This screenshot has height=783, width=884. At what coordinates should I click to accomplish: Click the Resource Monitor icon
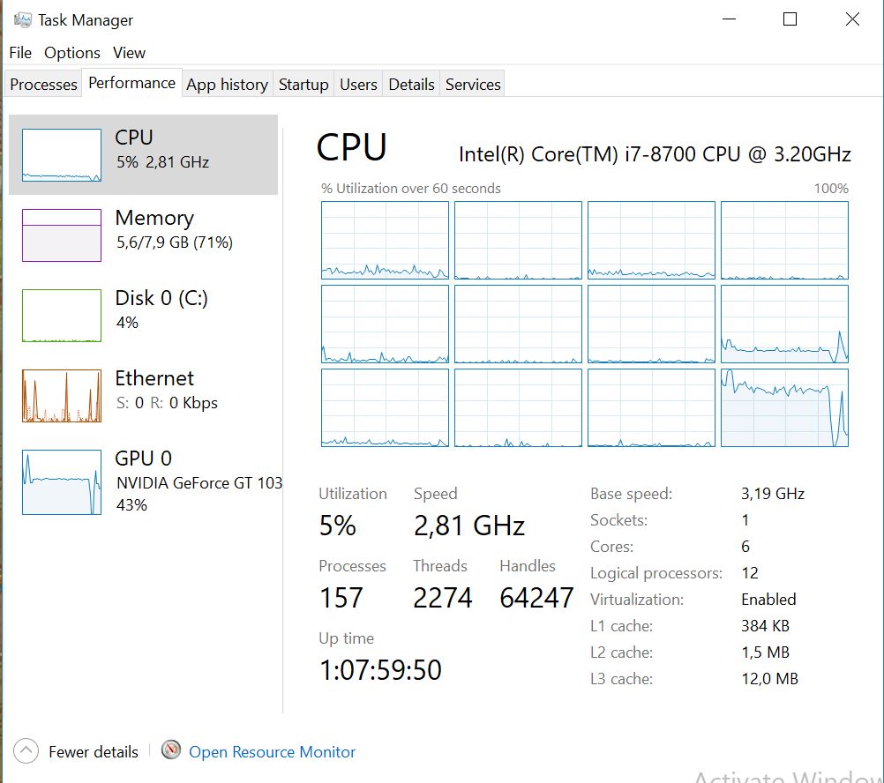171,751
